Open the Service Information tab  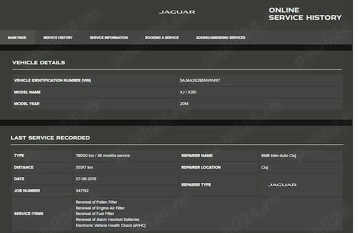tap(109, 38)
